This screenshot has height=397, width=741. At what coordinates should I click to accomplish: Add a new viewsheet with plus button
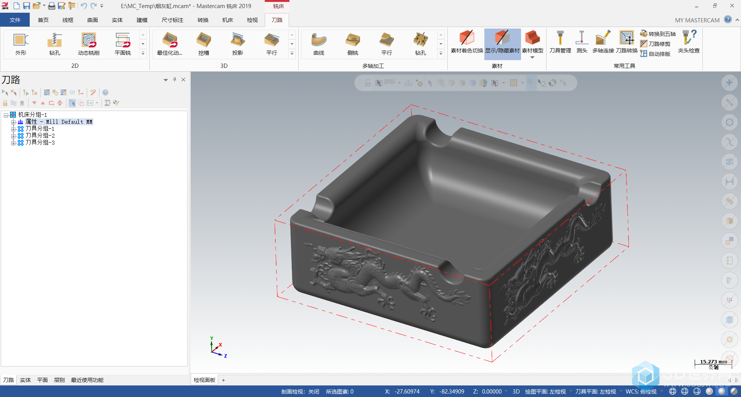click(x=223, y=380)
